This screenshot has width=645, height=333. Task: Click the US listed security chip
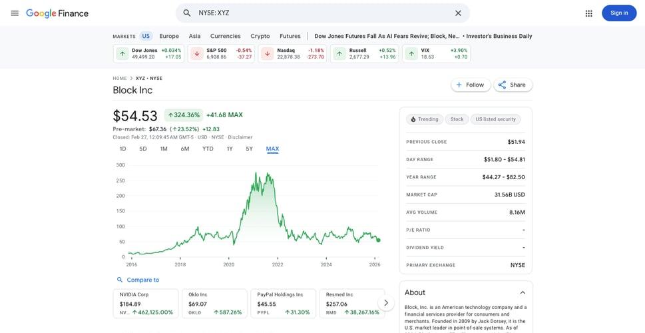[495, 119]
